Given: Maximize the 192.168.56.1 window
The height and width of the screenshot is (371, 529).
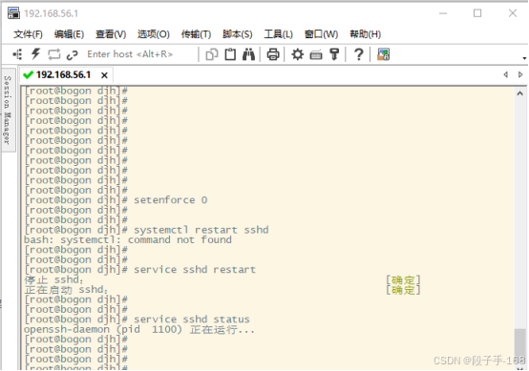Looking at the screenshot, I should pyautogui.click(x=477, y=13).
